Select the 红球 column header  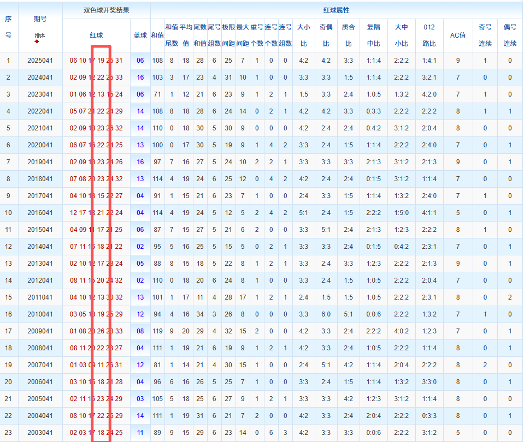[96, 35]
